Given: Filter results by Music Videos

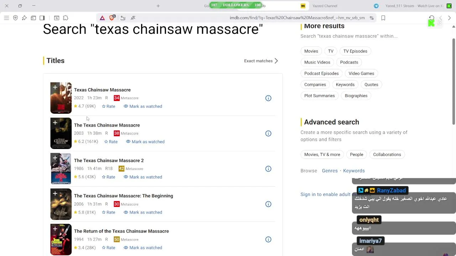Looking at the screenshot, I should coord(317,62).
